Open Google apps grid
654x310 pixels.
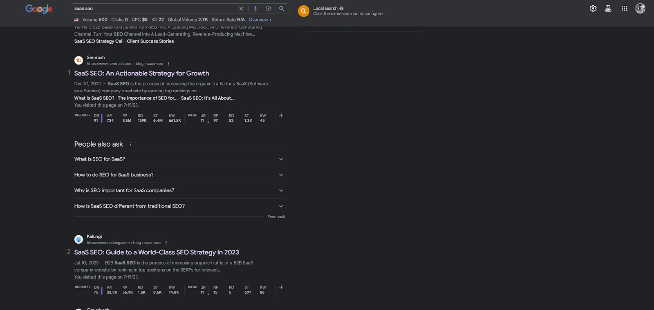coord(625,9)
